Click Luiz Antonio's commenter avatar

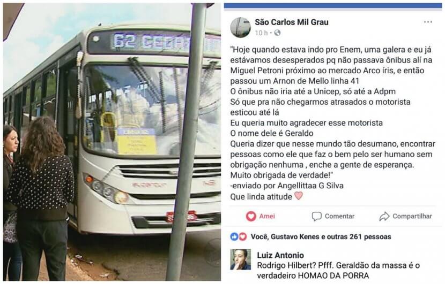pos(240,259)
